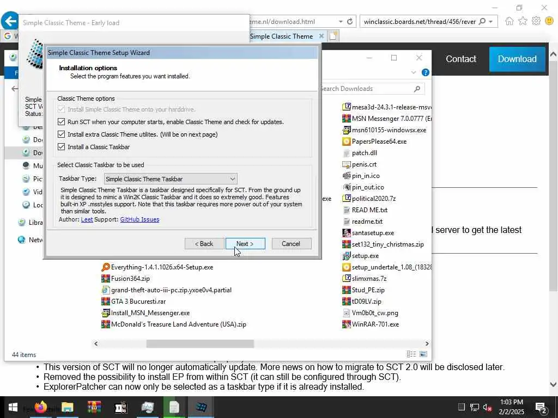
Task: Click the web page scroll down arrow
Action: (x=553, y=384)
